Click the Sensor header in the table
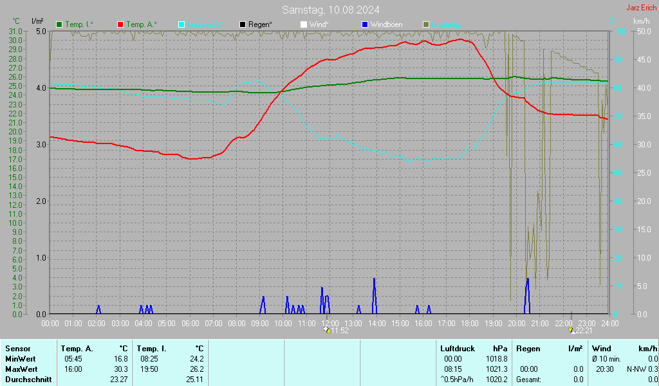659x386 pixels. [18, 349]
